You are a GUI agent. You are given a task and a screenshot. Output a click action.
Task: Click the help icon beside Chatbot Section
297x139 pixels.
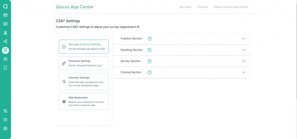[x=150, y=39]
